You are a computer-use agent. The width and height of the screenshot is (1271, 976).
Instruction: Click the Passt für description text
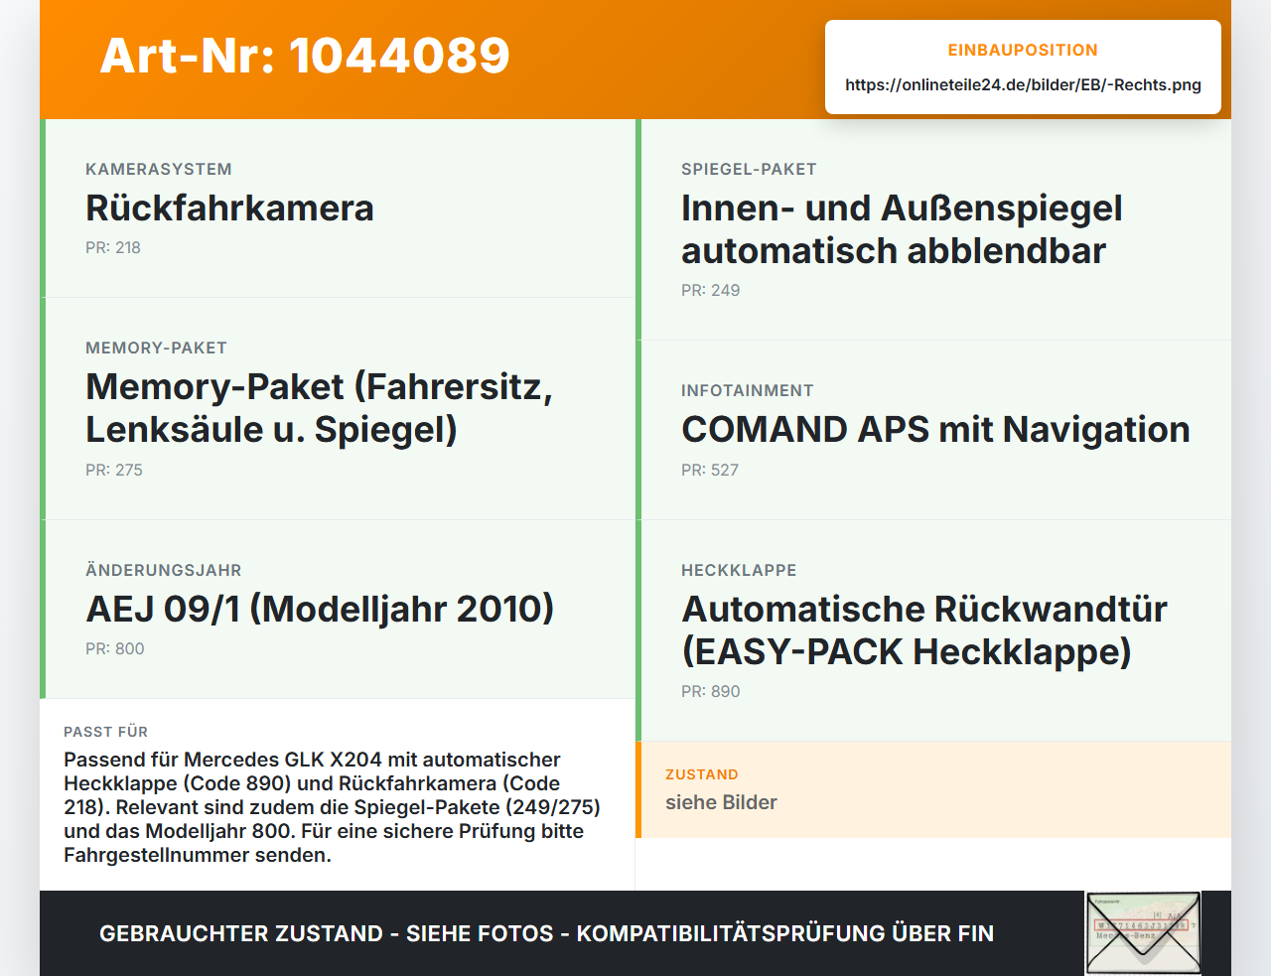coord(333,807)
